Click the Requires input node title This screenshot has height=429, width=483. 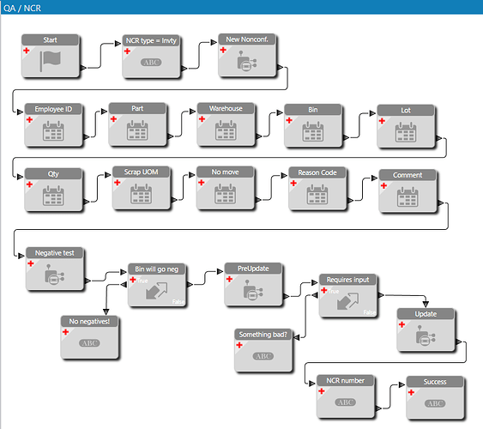347,280
